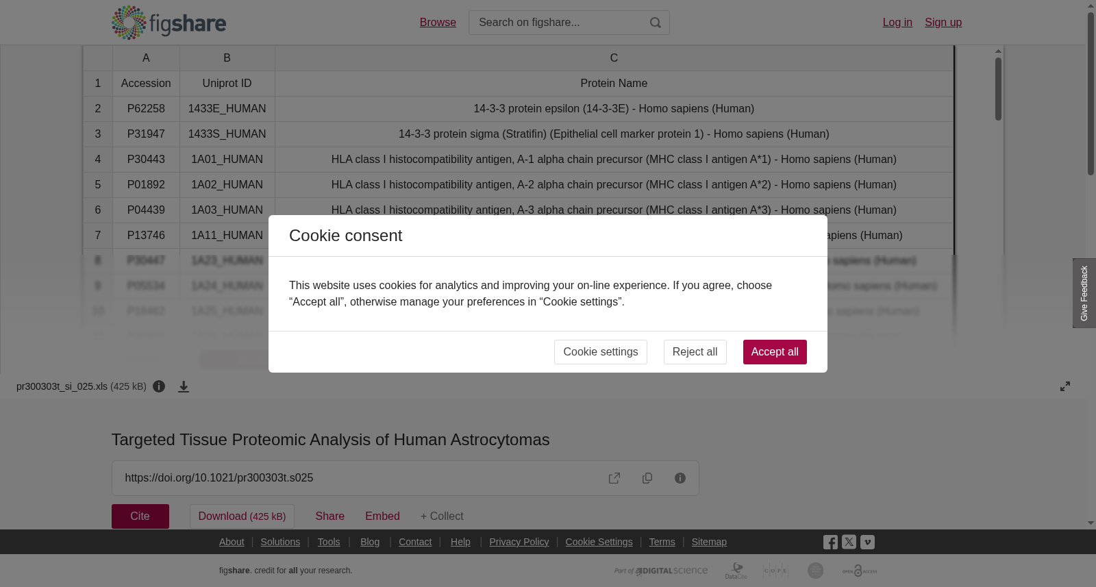Copy the DOI using copy icon
This screenshot has width=1096, height=587.
pyautogui.click(x=647, y=478)
